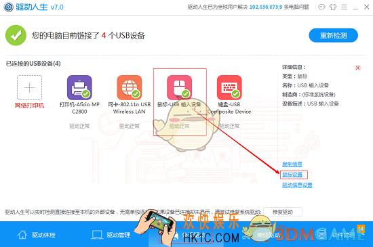
Task: Click the 驱动正常 status under printer
Action: [79, 126]
